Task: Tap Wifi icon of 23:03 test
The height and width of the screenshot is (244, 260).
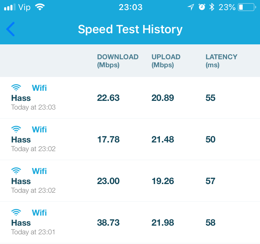Action: [x=16, y=88]
